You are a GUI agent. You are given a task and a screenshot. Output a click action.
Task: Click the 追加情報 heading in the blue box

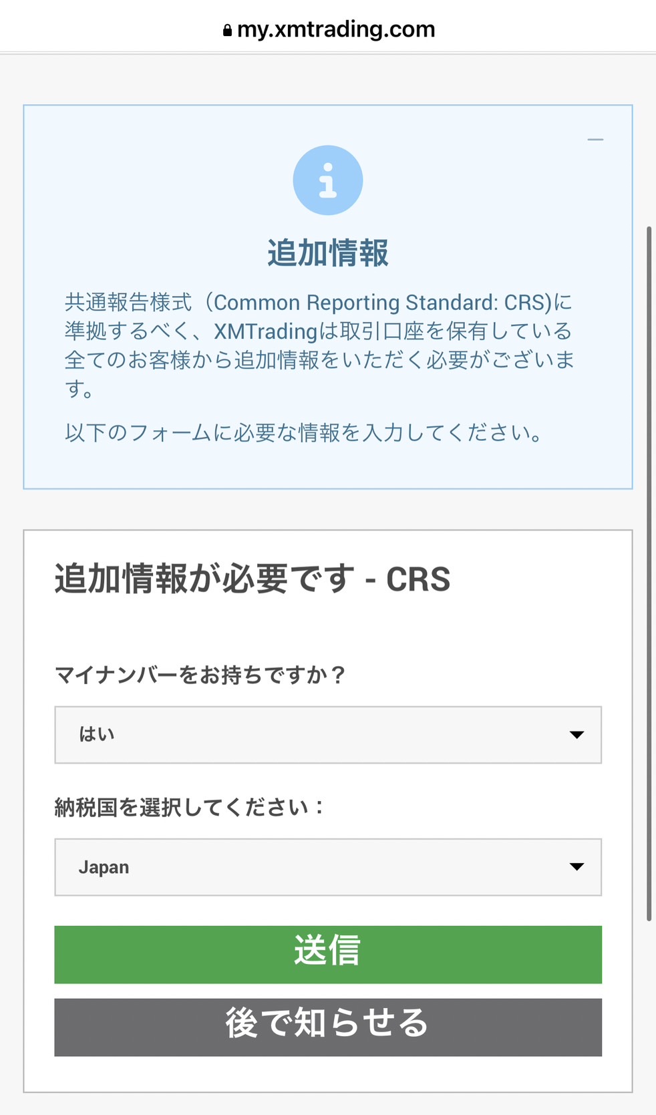pos(328,253)
